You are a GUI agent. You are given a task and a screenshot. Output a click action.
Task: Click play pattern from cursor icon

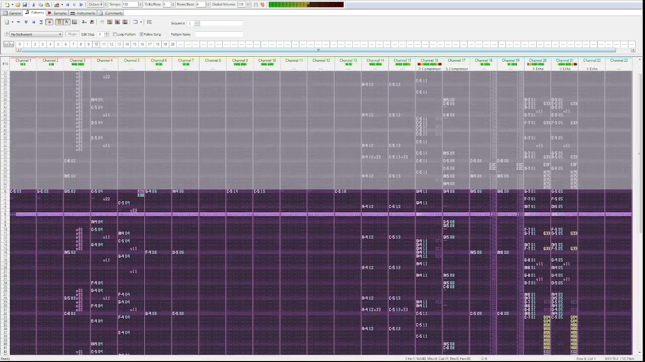(x=19, y=22)
